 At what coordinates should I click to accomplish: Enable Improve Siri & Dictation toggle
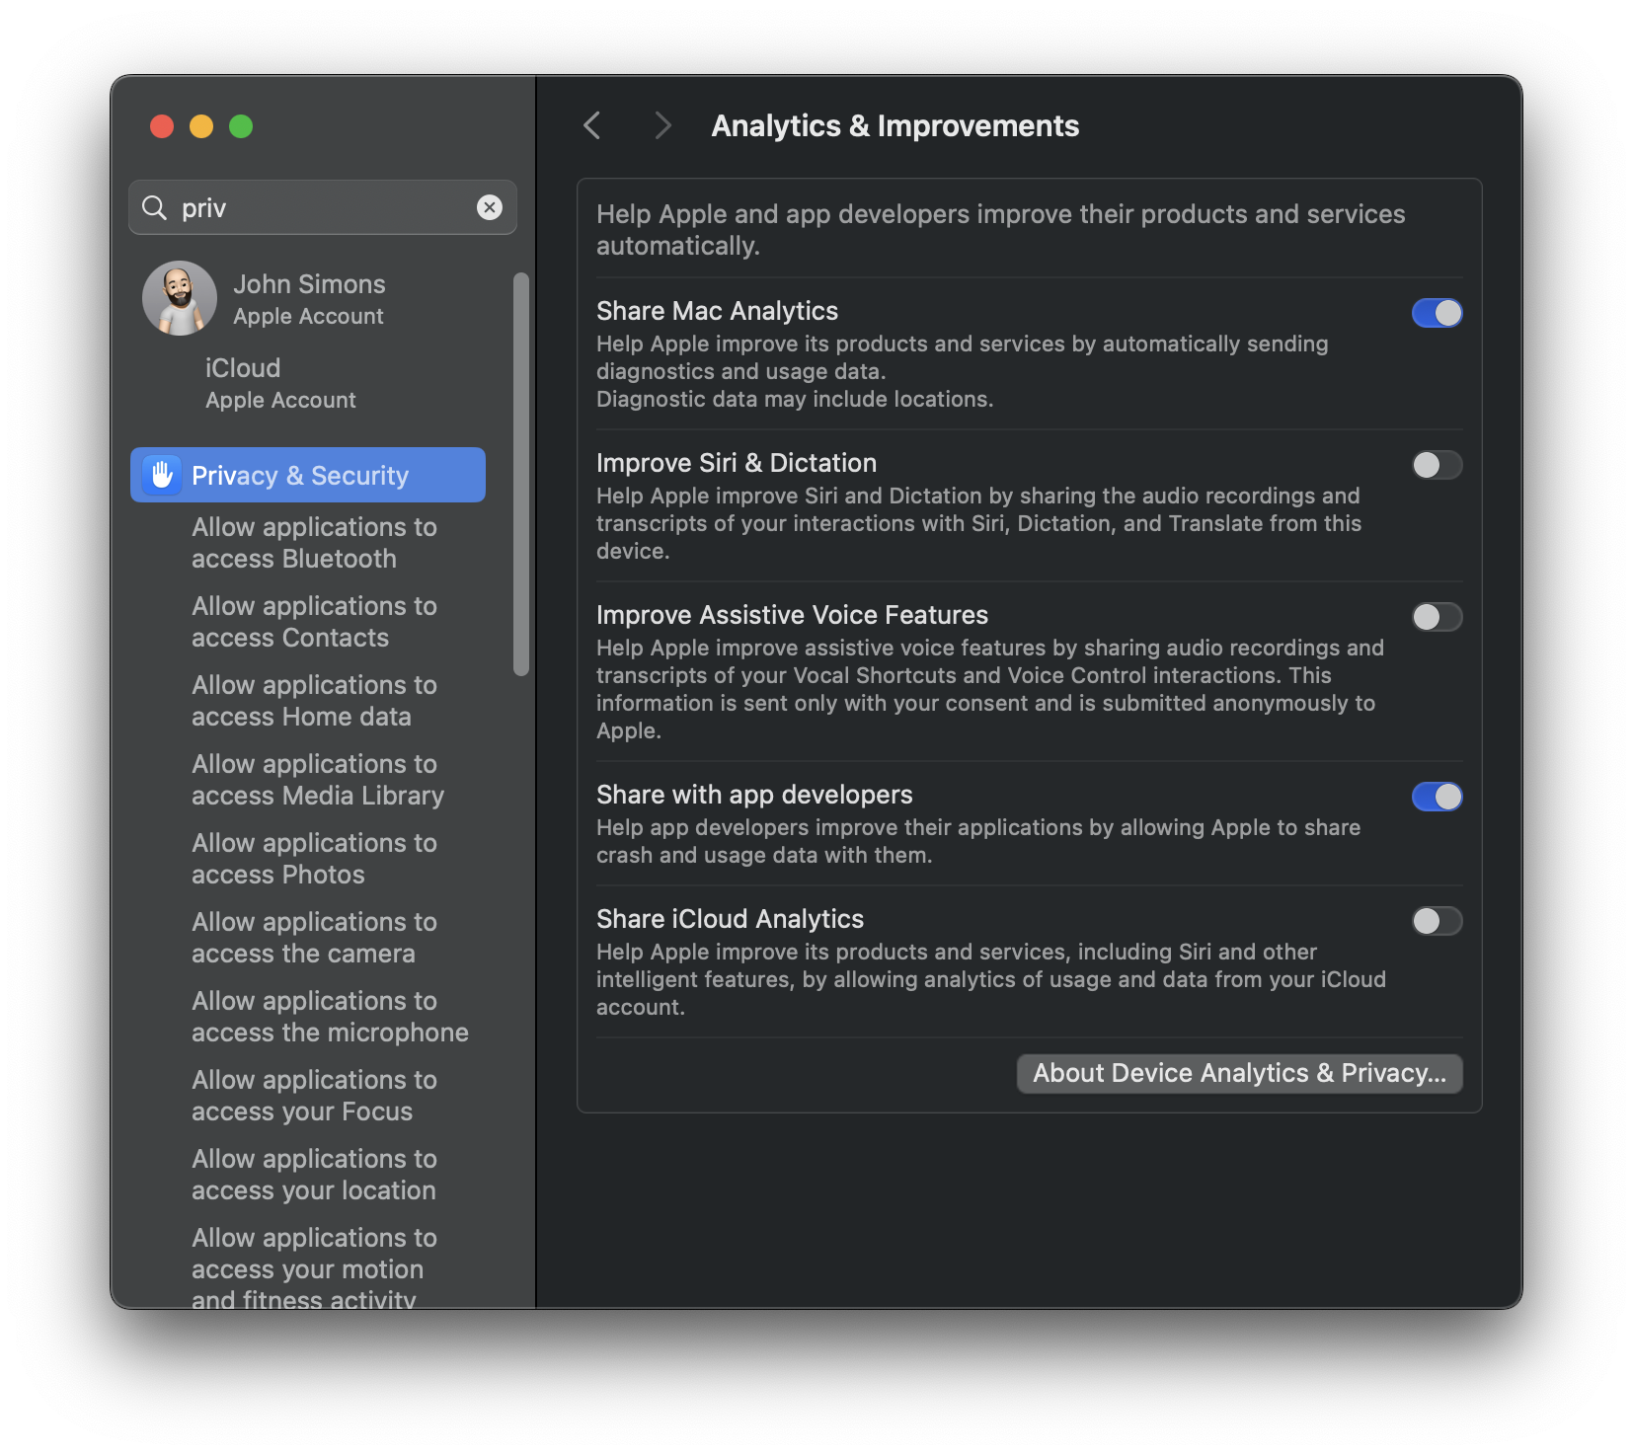click(x=1437, y=465)
